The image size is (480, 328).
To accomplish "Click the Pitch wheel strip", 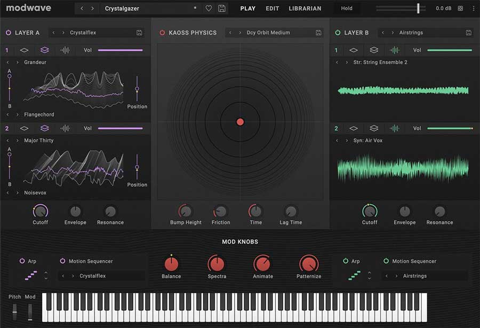I will point(14,312).
